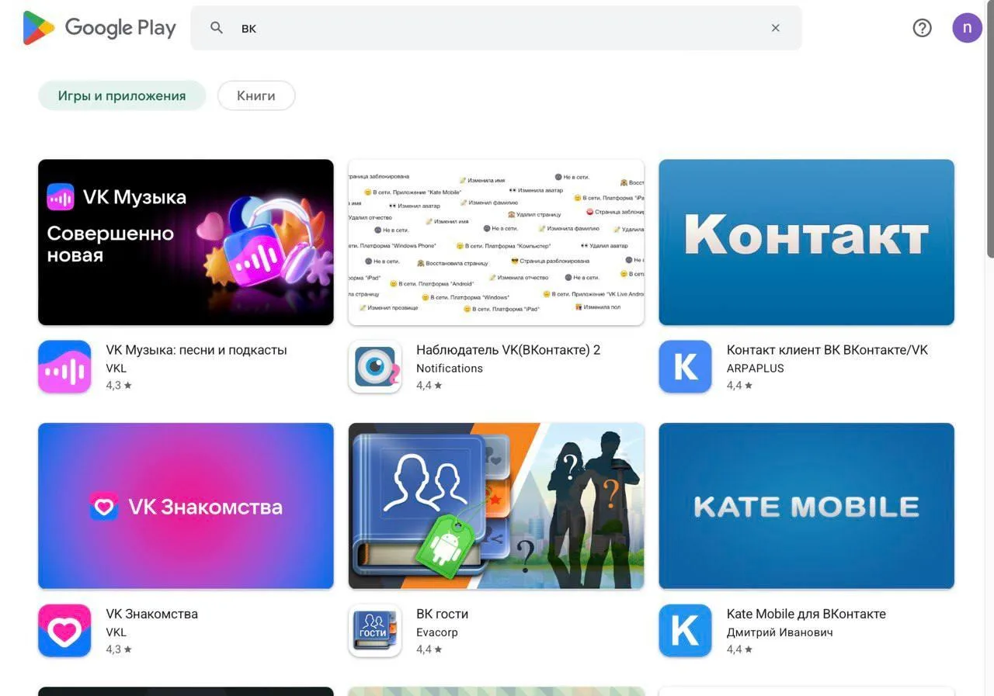
Task: Open the account avatar menu
Action: pyautogui.click(x=967, y=28)
